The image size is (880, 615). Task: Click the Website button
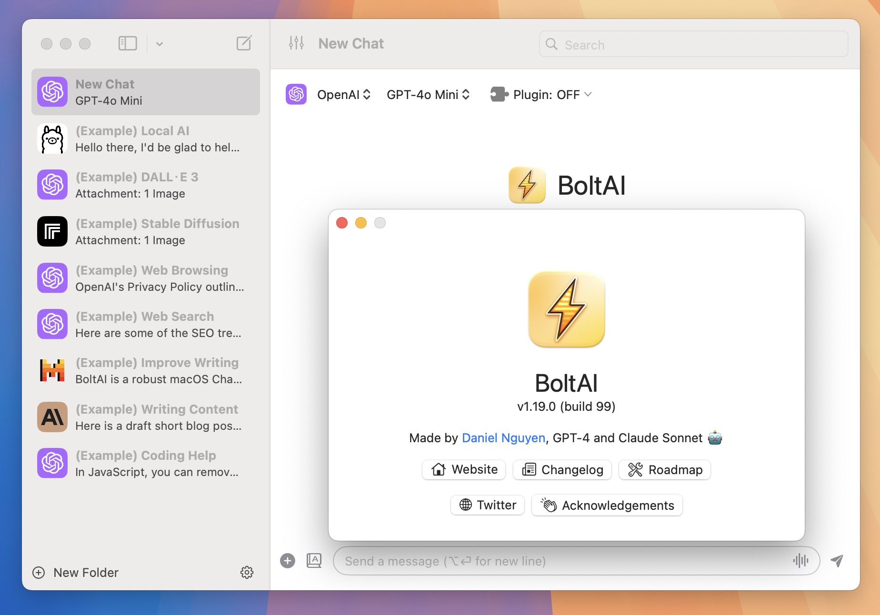pos(464,470)
